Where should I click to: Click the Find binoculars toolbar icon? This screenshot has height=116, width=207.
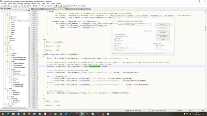[x=34, y=6]
